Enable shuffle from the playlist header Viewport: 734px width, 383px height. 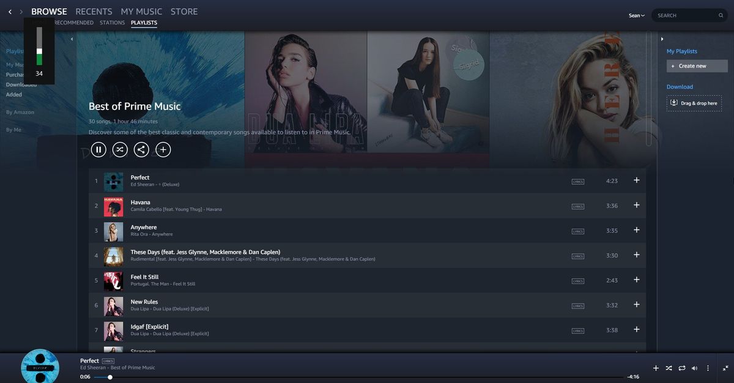click(120, 149)
